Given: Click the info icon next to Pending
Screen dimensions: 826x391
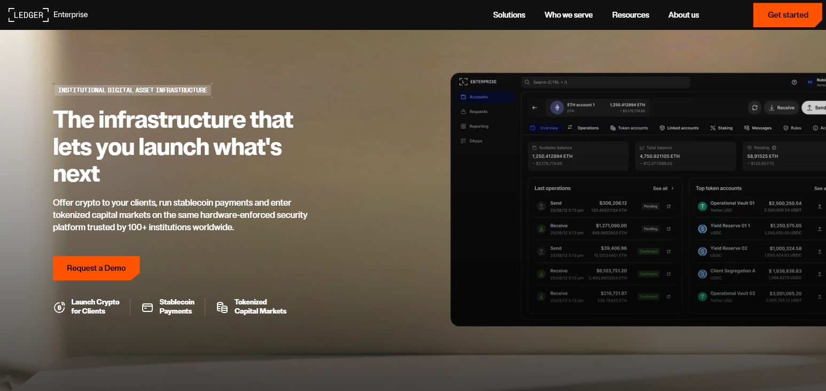Looking at the screenshot, I should [774, 147].
